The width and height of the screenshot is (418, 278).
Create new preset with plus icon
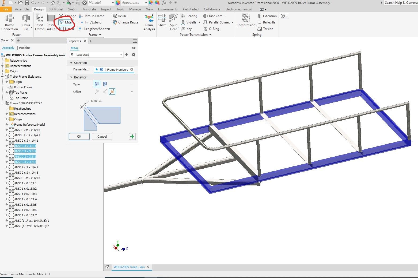[127, 55]
